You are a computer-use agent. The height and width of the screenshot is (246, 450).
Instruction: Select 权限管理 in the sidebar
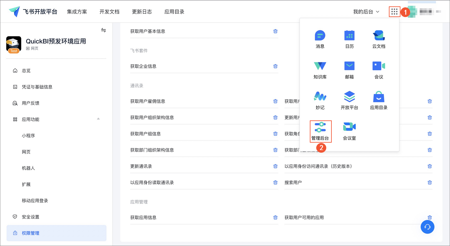tap(57, 233)
